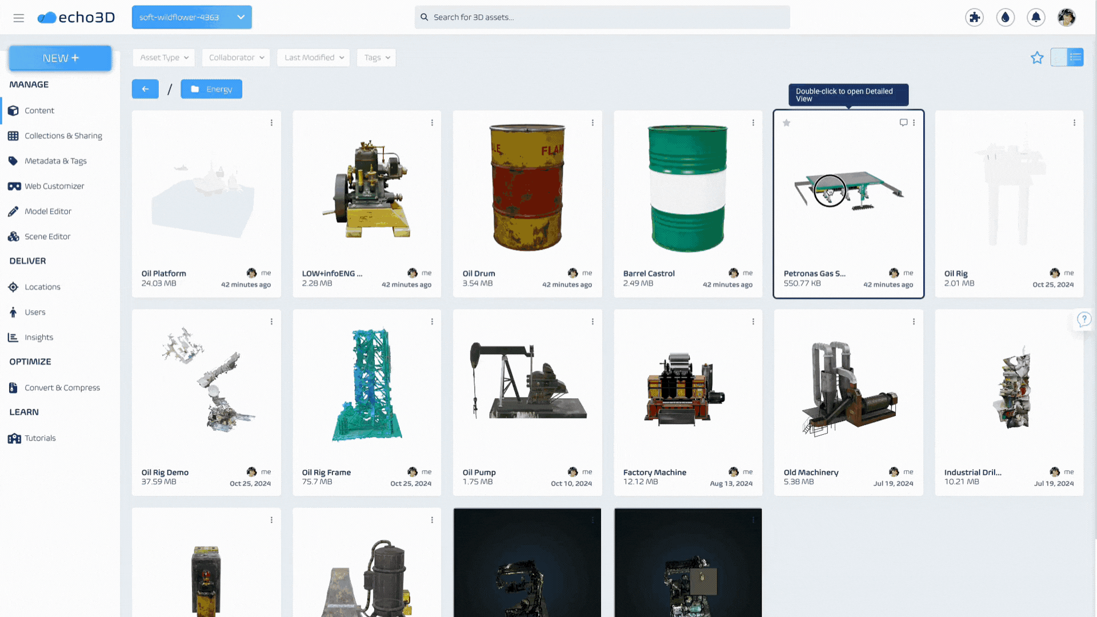Open the notifications bell
The height and width of the screenshot is (617, 1097).
[x=1035, y=17]
